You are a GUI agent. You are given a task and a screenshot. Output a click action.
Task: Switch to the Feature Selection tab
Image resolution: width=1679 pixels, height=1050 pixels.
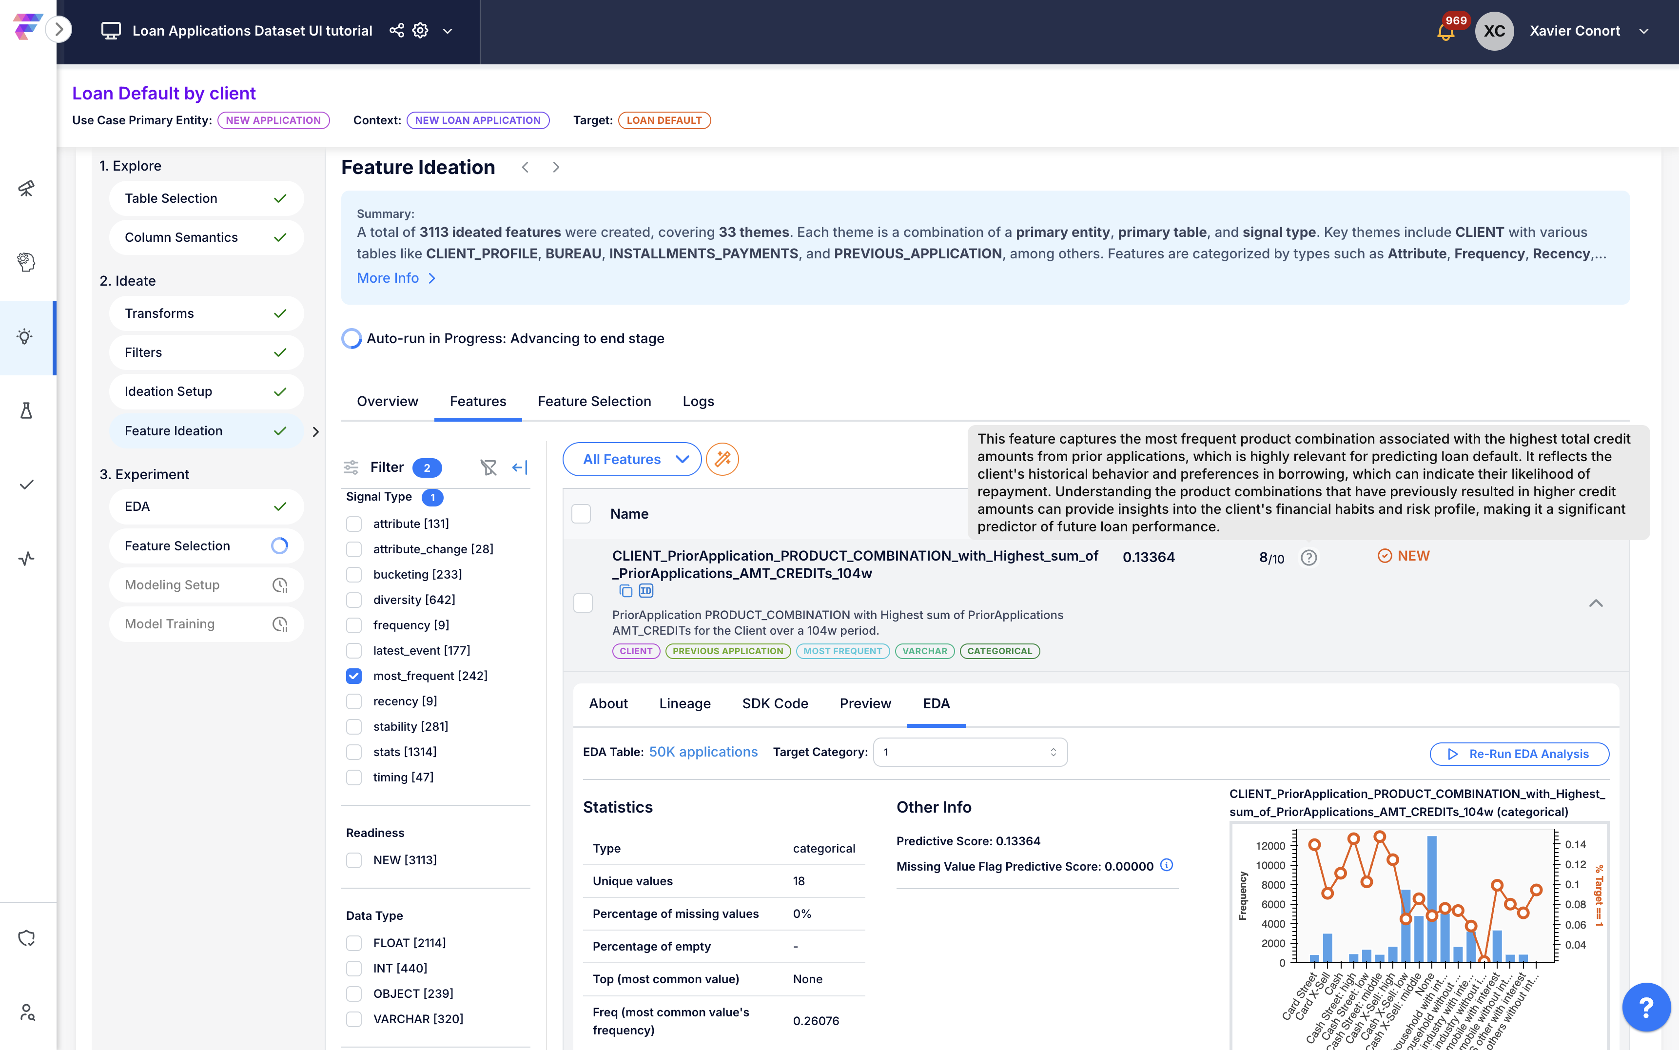pos(594,401)
